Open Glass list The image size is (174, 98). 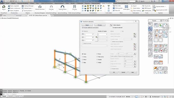pos(116,10)
